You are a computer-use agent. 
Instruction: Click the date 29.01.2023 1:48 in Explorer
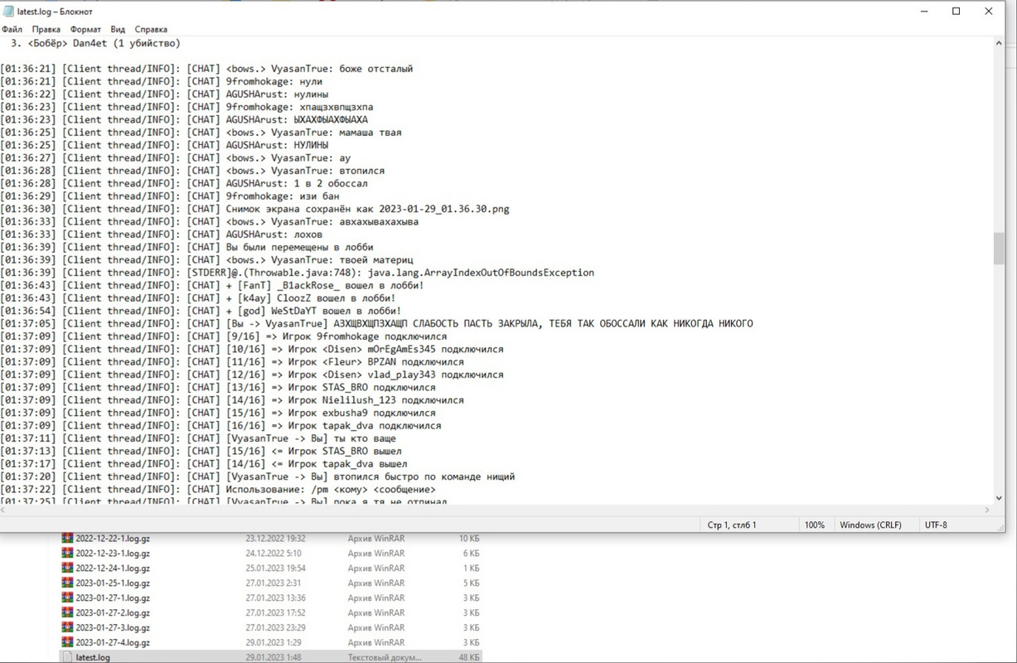pos(272,658)
